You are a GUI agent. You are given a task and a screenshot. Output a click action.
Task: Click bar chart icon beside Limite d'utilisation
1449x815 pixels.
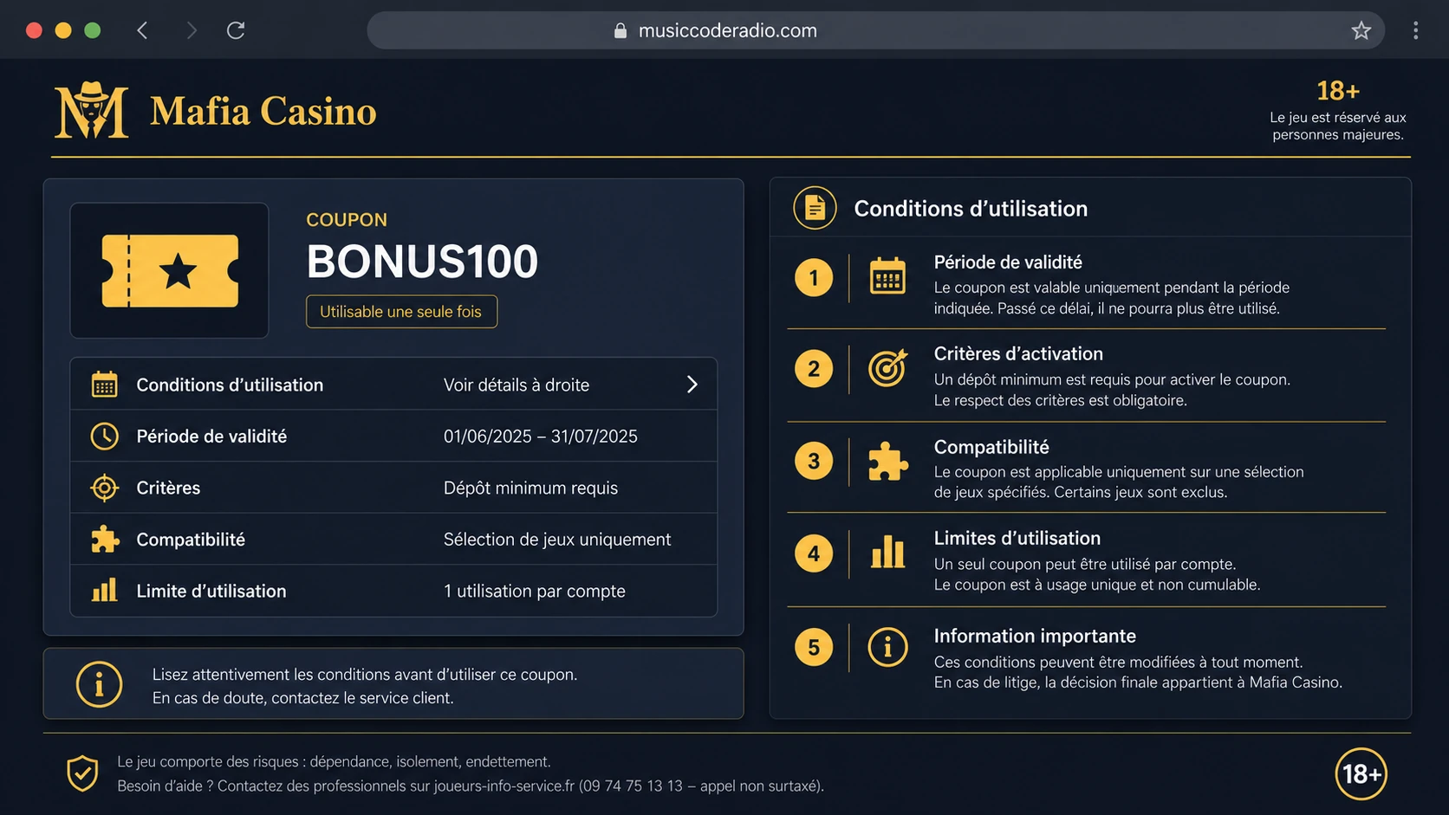105,591
